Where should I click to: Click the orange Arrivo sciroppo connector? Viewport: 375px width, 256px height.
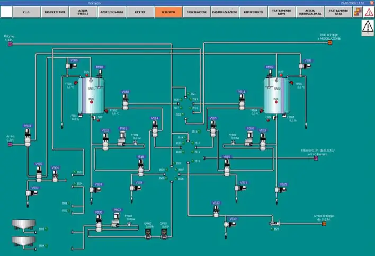click(x=324, y=224)
